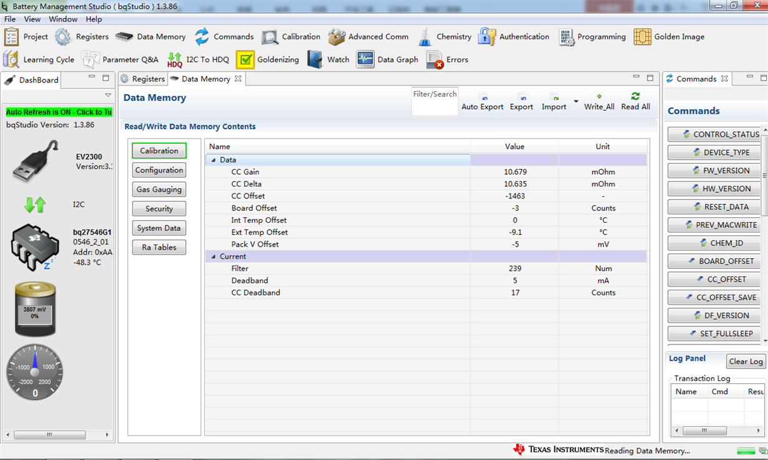Send the CHEM_ID command
Screen dimensions: 768x460
tap(714, 243)
